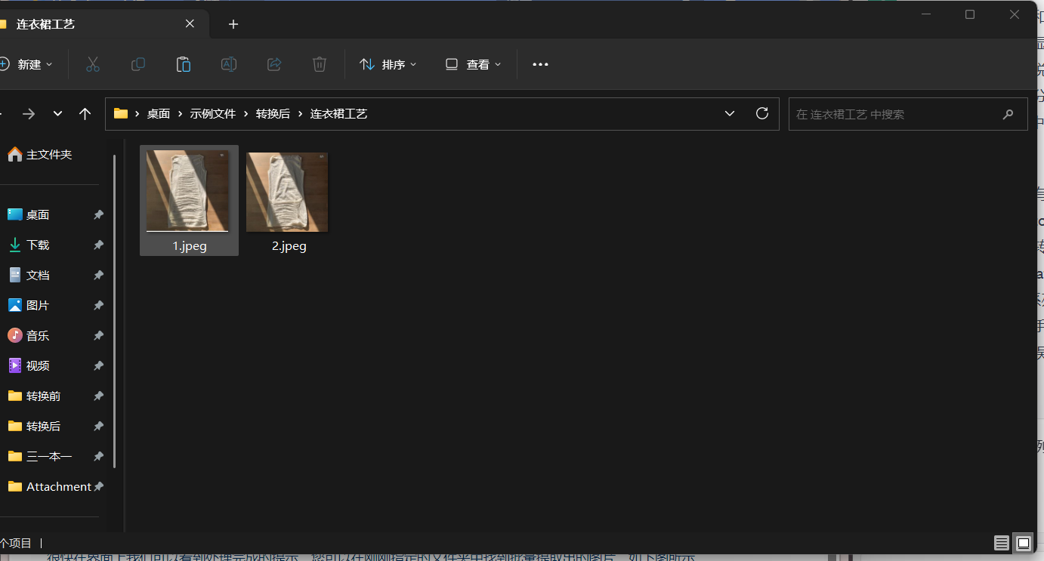
Task: Click the Copy icon
Action: click(x=137, y=64)
